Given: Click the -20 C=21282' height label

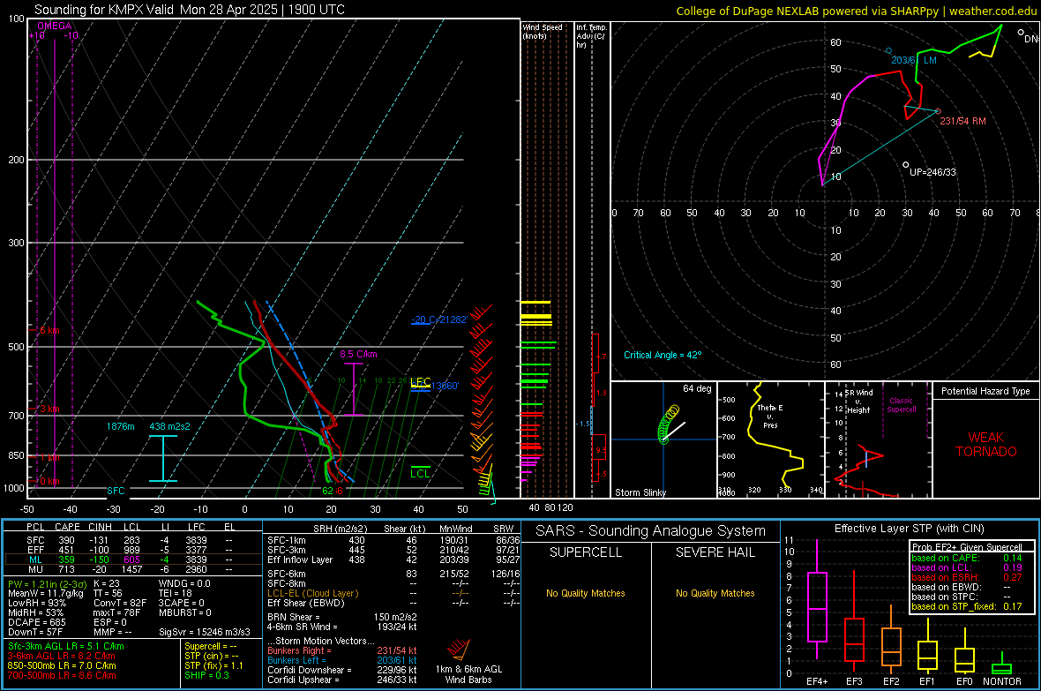Looking at the screenshot, I should coord(439,319).
